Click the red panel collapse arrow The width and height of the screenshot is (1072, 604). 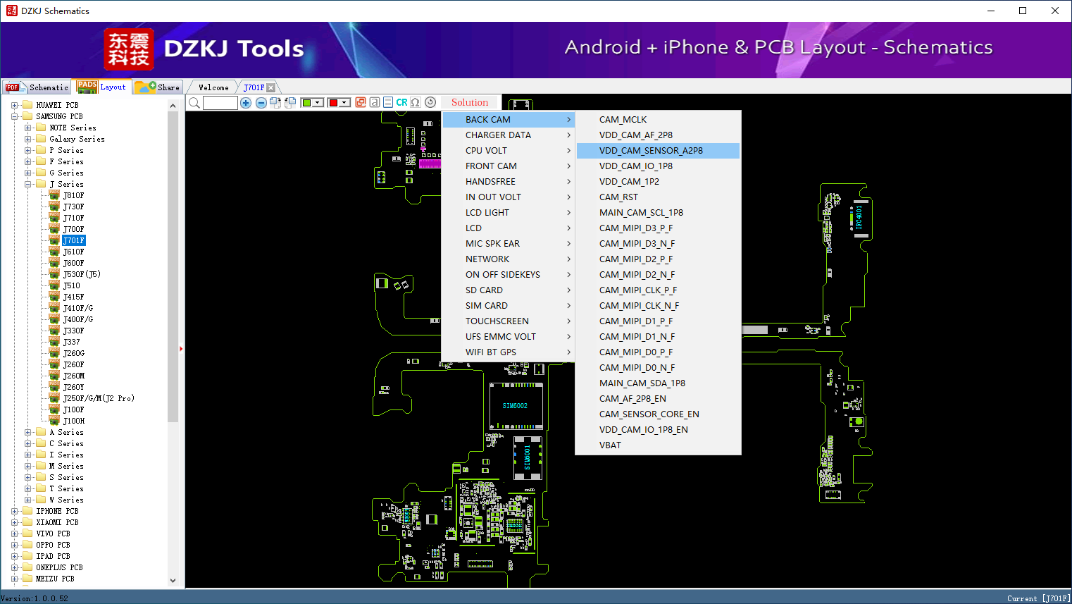(181, 348)
